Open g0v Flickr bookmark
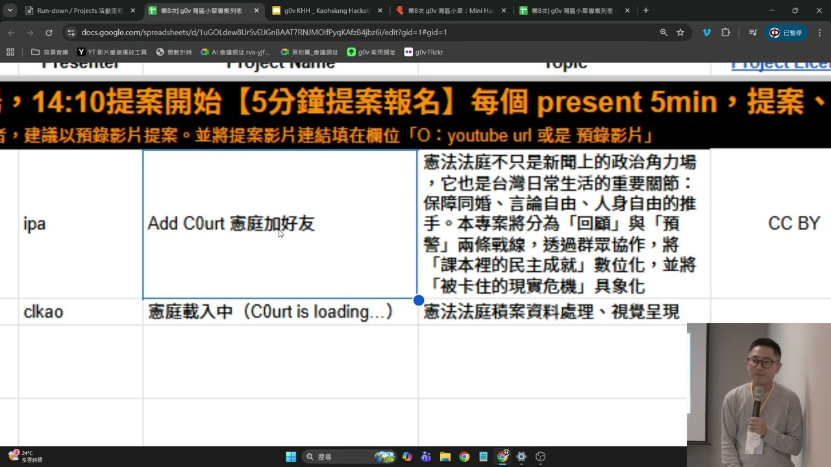The height and width of the screenshot is (467, 831). tap(423, 52)
